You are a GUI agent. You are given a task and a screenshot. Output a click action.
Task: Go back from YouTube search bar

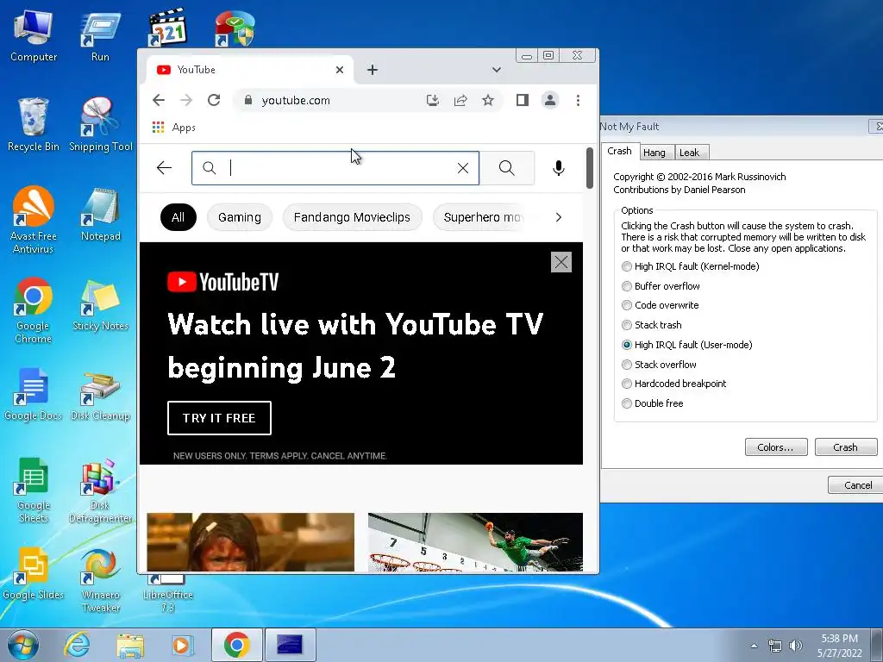[x=164, y=168]
